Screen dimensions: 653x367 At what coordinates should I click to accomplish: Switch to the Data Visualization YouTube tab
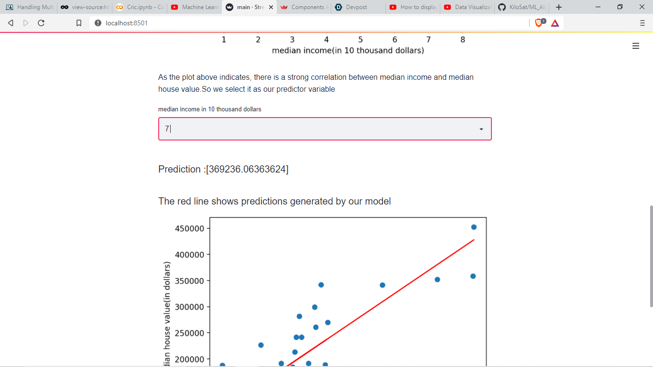click(x=466, y=7)
